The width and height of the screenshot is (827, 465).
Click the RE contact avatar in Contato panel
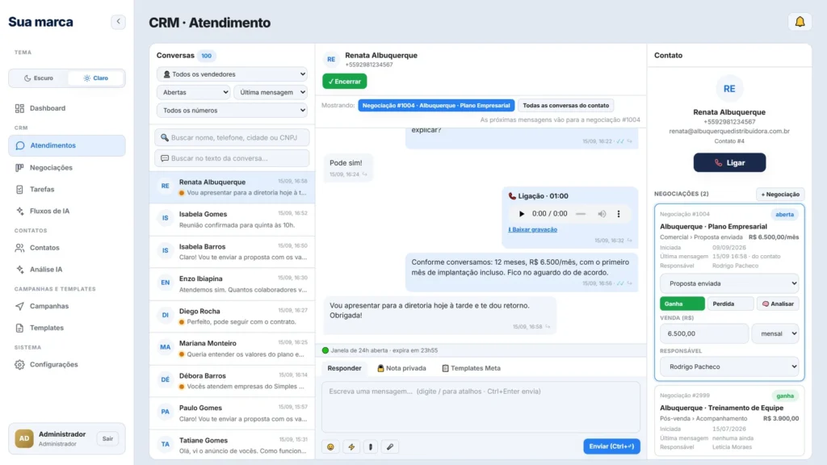coord(729,89)
